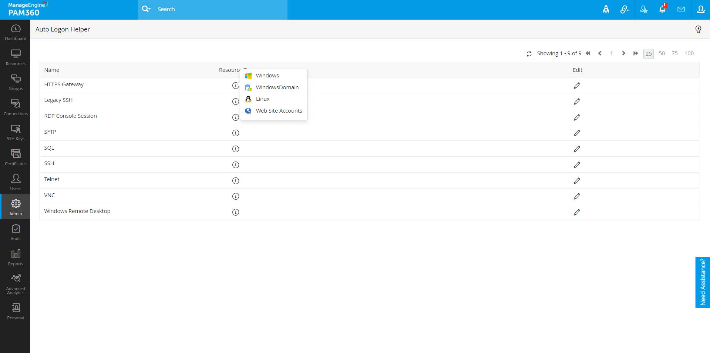Open the Audit section
Screen dimensions: 710x353
pos(16,232)
